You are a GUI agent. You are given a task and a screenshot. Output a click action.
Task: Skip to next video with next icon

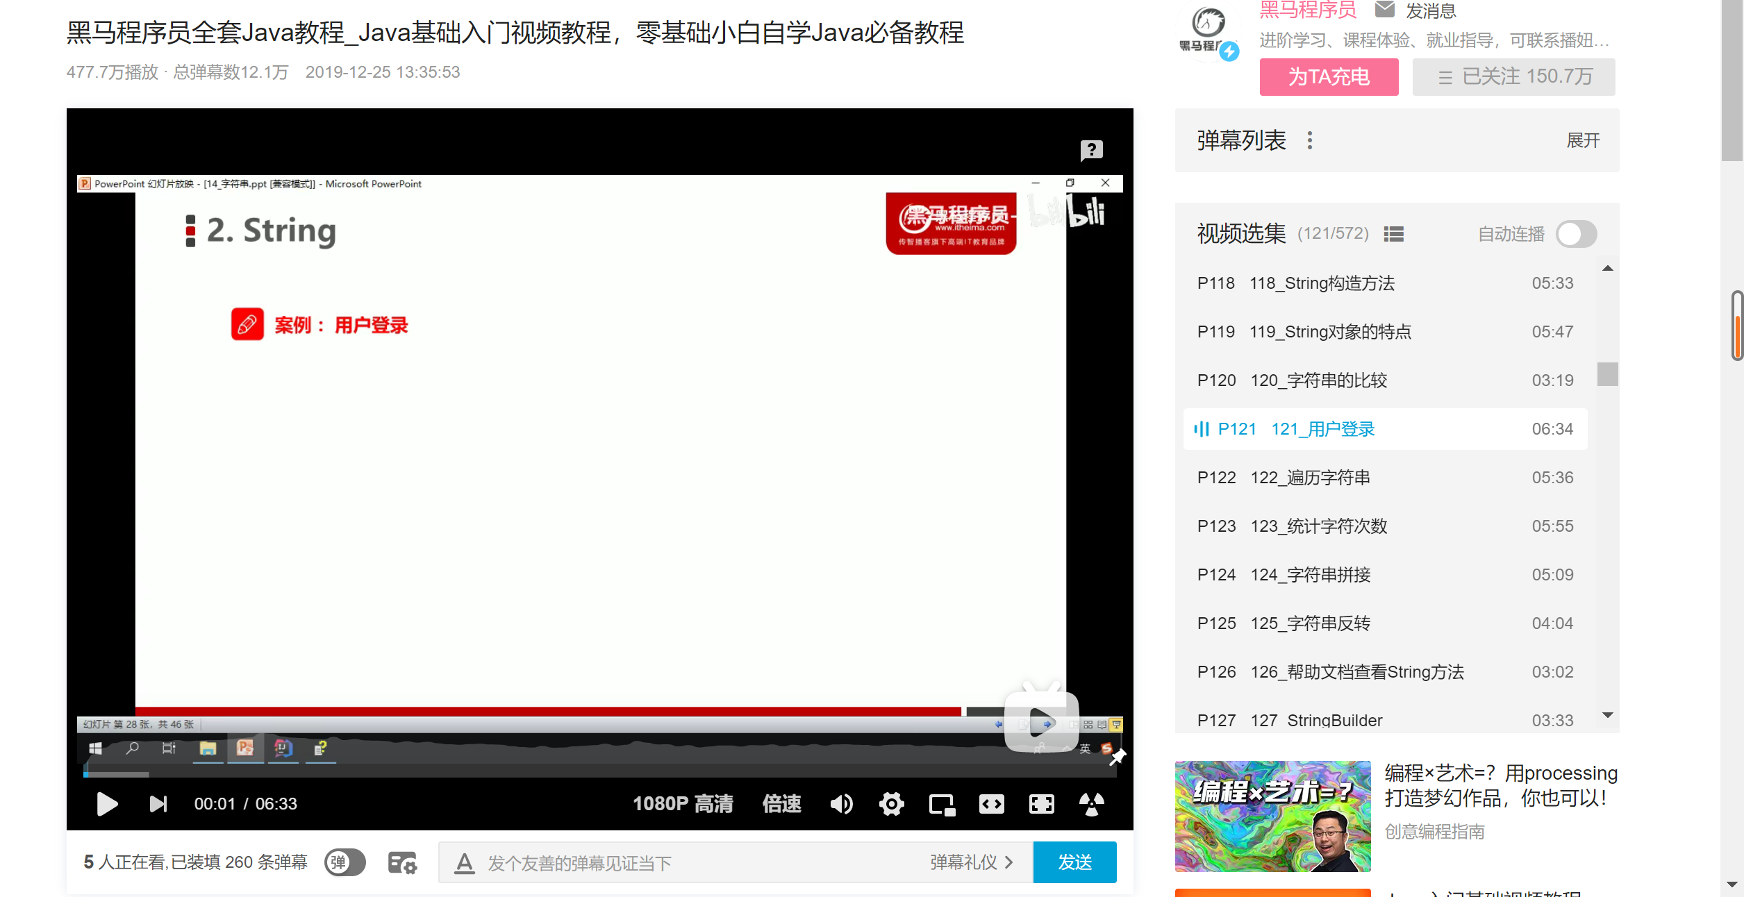[158, 804]
